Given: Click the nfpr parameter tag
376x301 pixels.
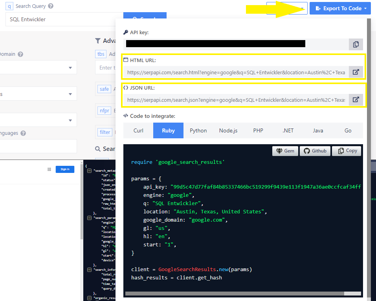Looking at the screenshot, I should pos(104,110).
